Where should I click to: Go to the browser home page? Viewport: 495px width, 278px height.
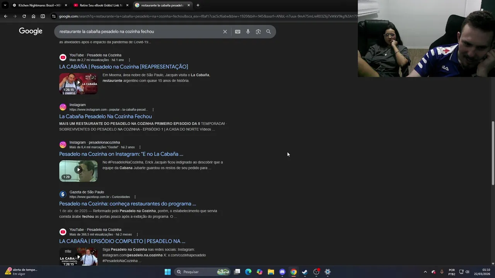[x=33, y=16]
